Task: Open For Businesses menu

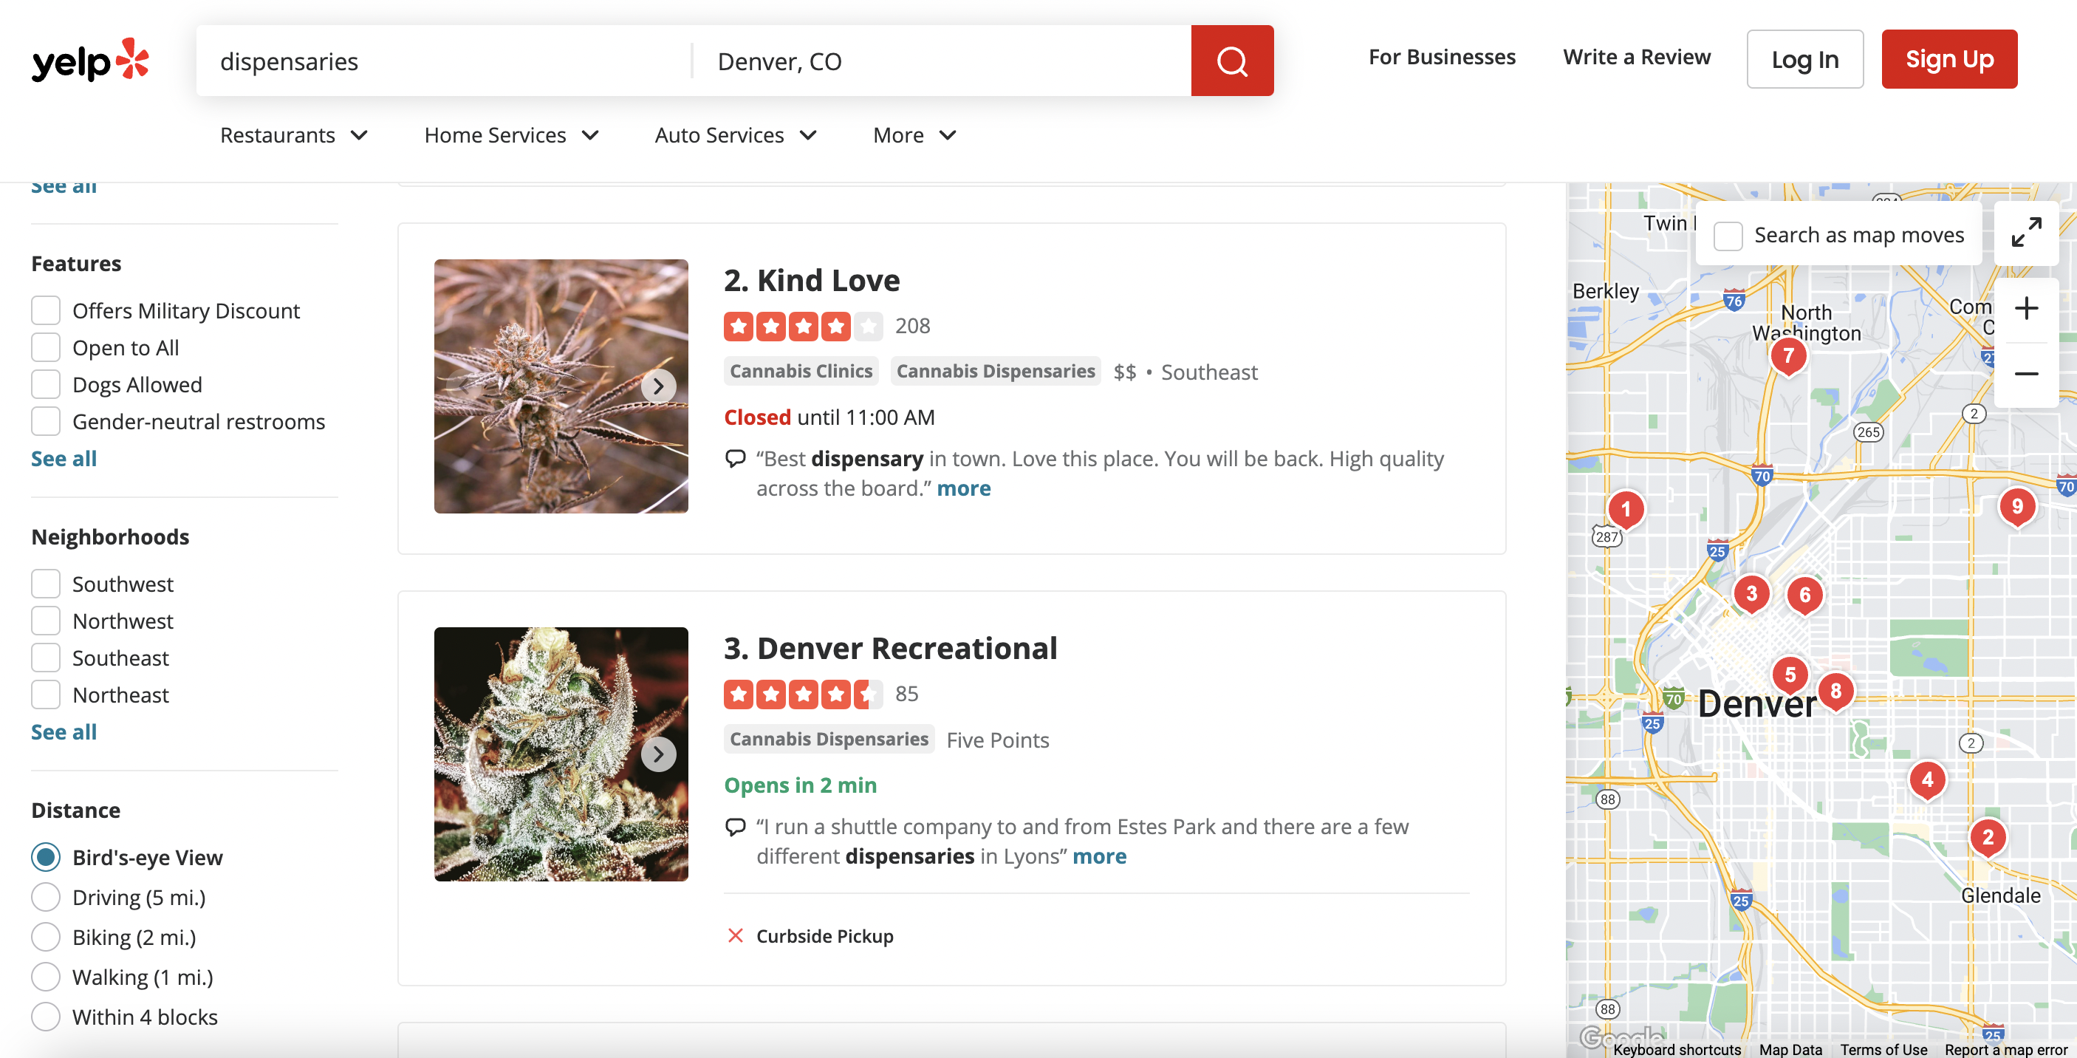Action: click(1441, 57)
